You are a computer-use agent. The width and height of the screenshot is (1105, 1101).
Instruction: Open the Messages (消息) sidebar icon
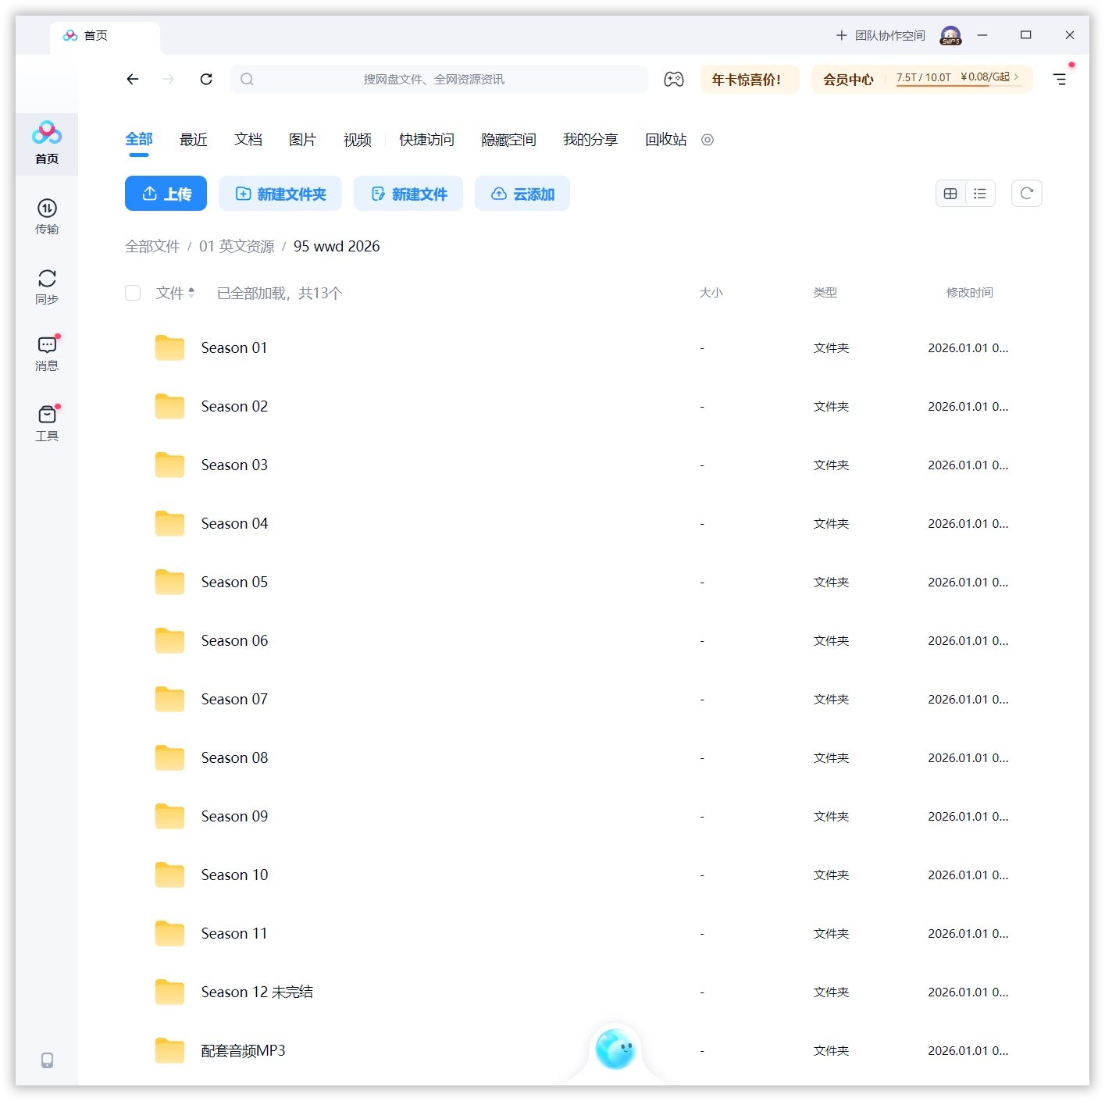47,352
